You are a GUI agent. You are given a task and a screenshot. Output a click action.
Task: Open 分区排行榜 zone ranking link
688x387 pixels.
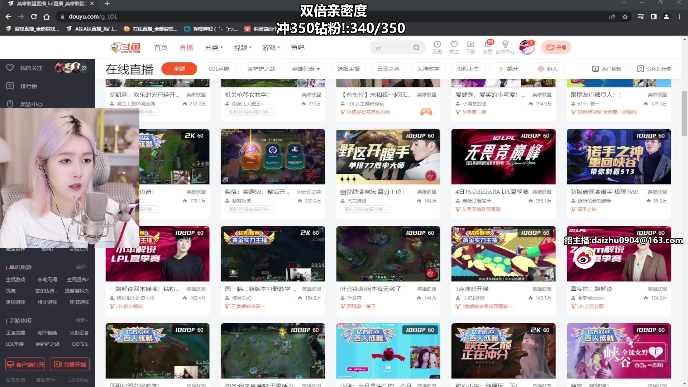(x=654, y=69)
